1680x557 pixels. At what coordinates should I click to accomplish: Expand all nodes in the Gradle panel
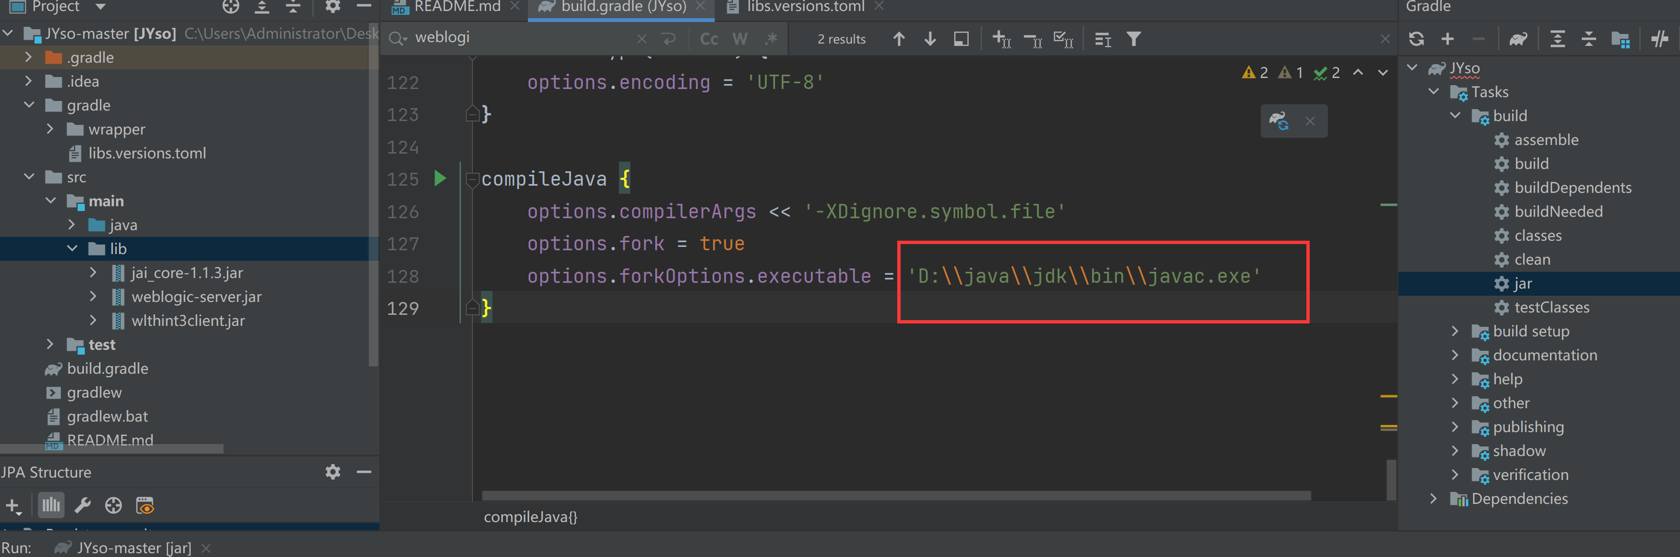pos(1557,39)
